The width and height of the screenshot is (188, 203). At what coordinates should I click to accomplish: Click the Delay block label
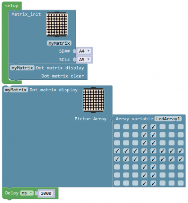[12, 193]
